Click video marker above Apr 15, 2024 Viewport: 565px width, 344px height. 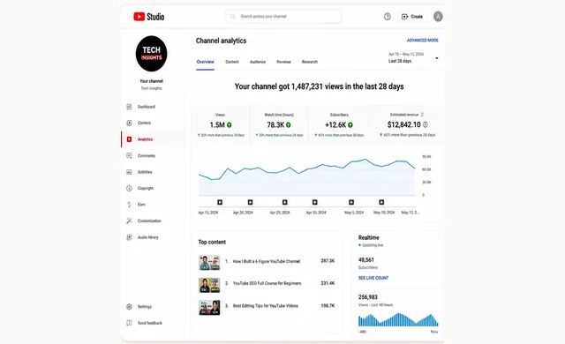click(220, 202)
